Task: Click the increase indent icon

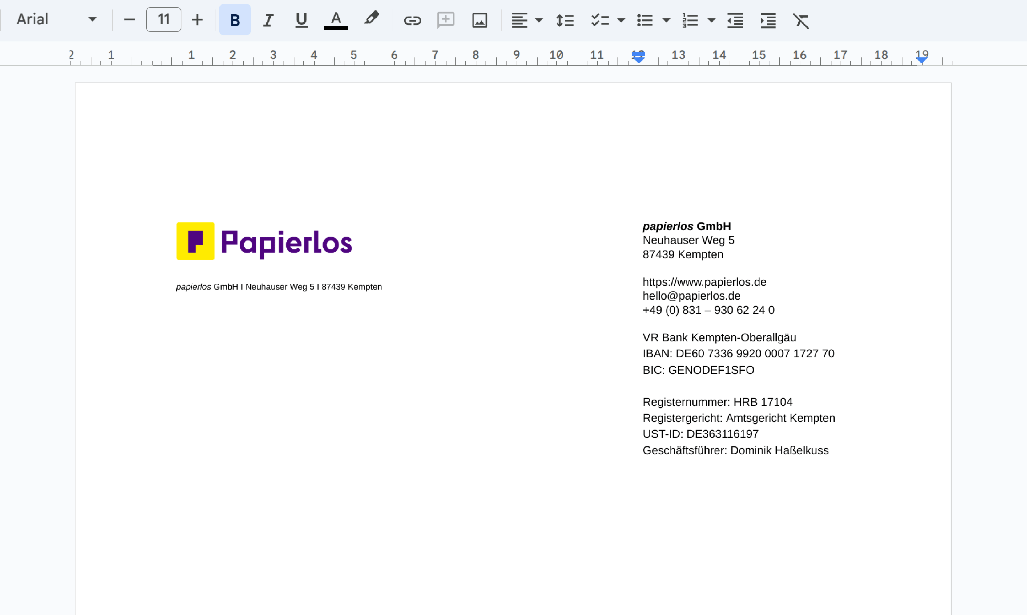Action: [x=768, y=20]
